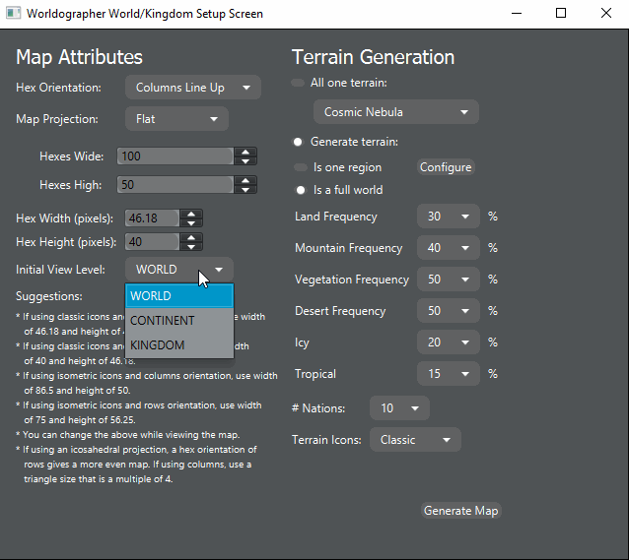Open Desert Frequency dropdown

point(449,311)
